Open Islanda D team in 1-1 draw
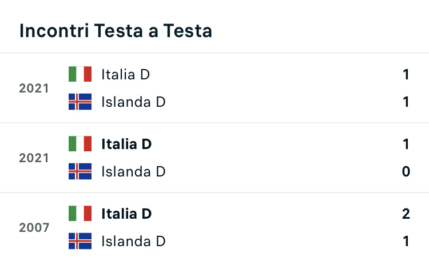 133,102
